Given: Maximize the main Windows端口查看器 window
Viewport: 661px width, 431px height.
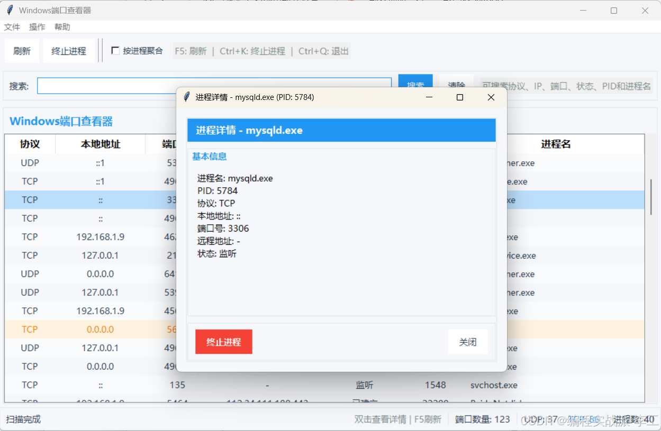Looking at the screenshot, I should [x=614, y=11].
